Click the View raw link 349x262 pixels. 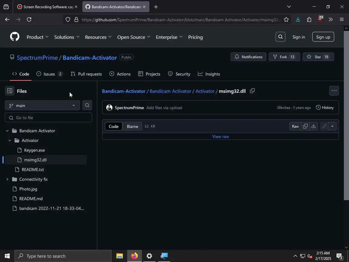pyautogui.click(x=221, y=136)
